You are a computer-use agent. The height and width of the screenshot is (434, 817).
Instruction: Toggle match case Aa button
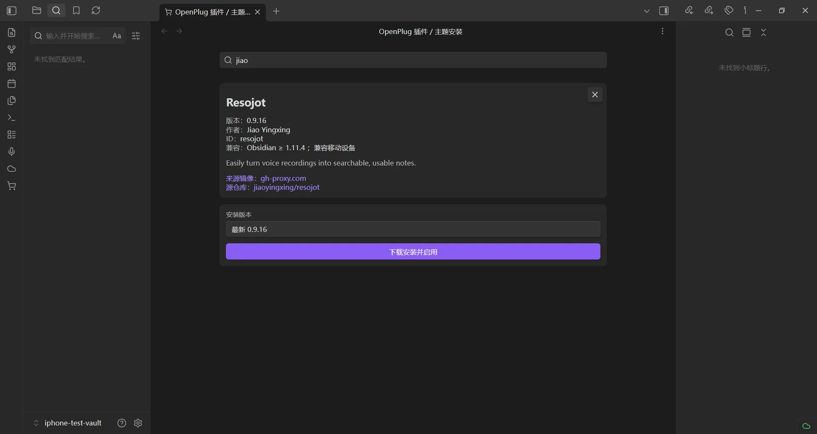[x=117, y=36]
